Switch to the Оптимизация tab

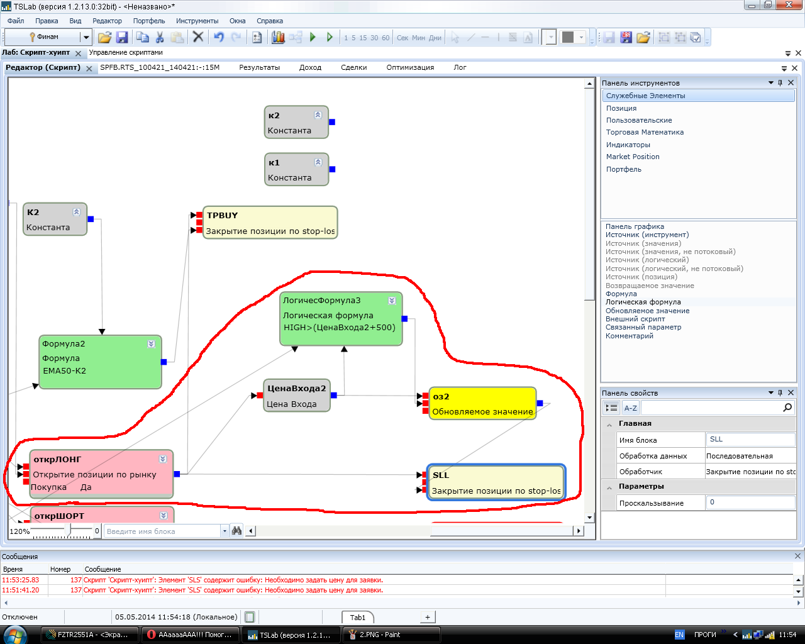point(410,67)
